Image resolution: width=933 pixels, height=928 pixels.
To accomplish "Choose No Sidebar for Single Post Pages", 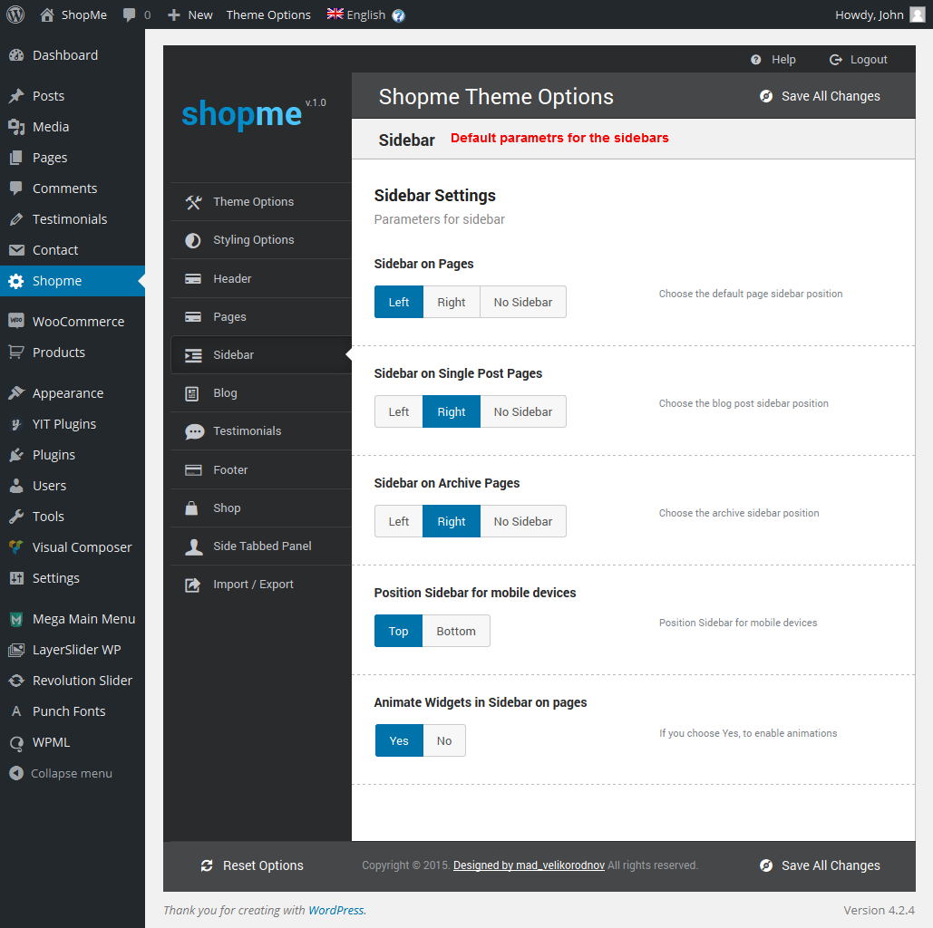I will (x=522, y=412).
